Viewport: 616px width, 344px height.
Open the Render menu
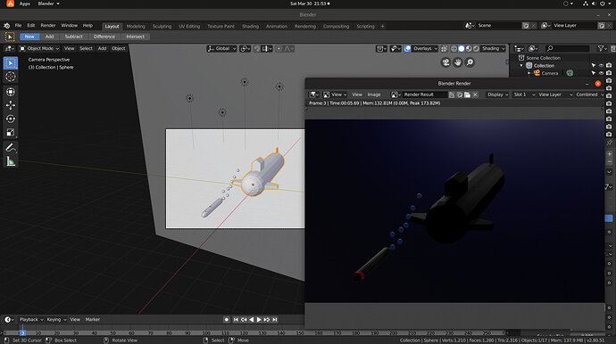(48, 26)
